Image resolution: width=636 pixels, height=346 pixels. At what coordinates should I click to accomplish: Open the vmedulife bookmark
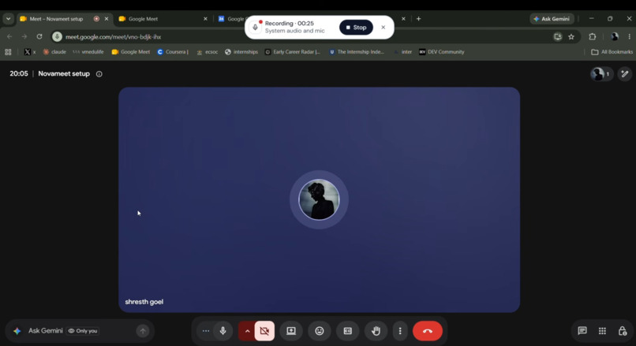(x=88, y=52)
